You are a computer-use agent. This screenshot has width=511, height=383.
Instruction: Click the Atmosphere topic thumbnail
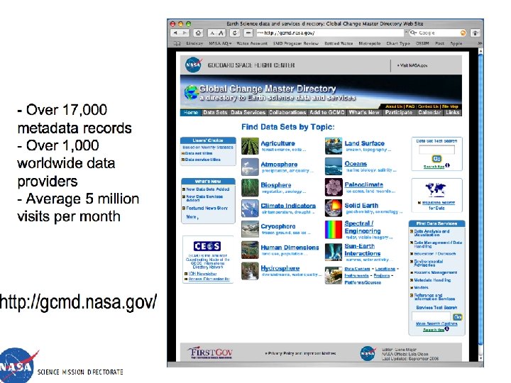(250, 167)
